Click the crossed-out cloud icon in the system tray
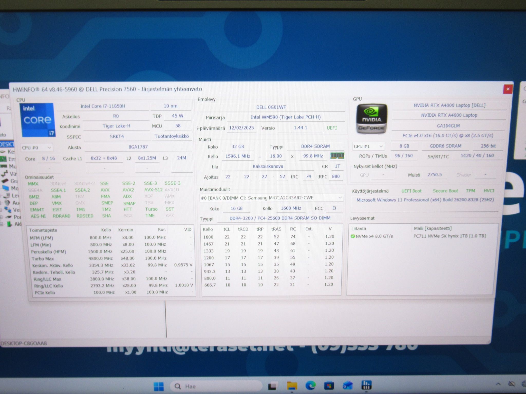Image resolution: width=526 pixels, height=394 pixels. pos(512,384)
